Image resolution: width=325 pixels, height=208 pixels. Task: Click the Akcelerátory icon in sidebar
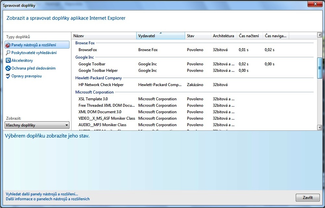tap(8, 60)
